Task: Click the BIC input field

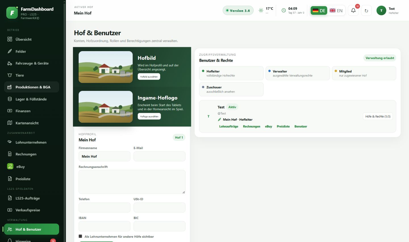Action: [x=159, y=226]
